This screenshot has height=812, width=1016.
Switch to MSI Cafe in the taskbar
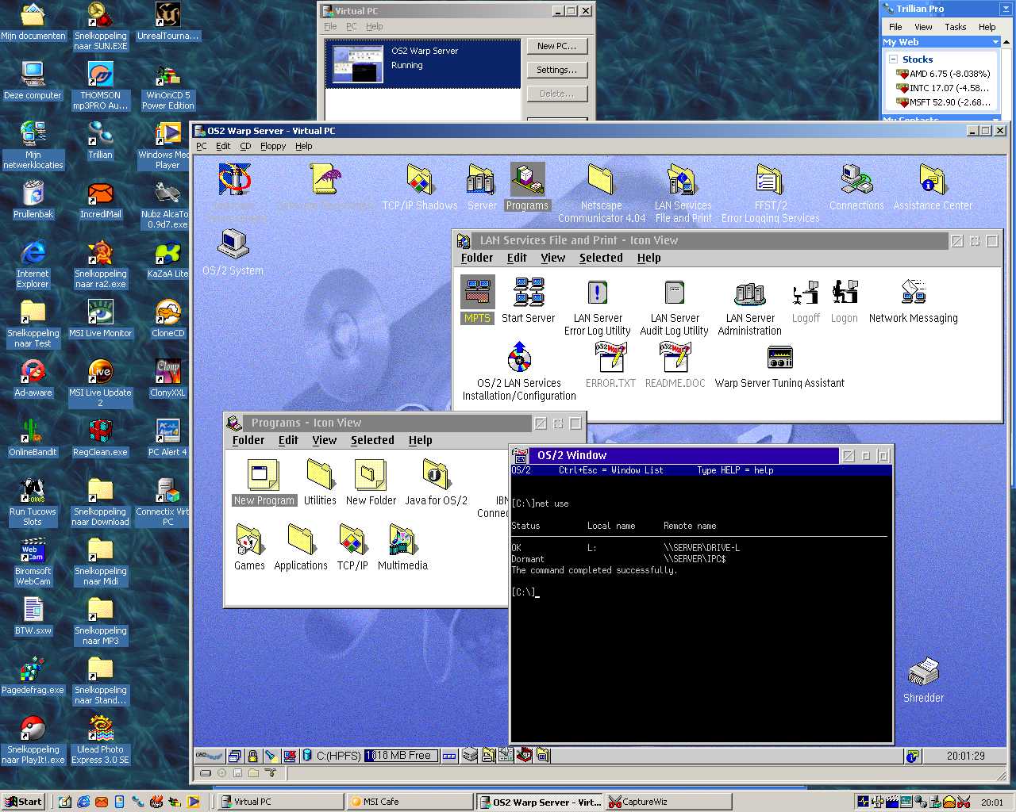(410, 802)
